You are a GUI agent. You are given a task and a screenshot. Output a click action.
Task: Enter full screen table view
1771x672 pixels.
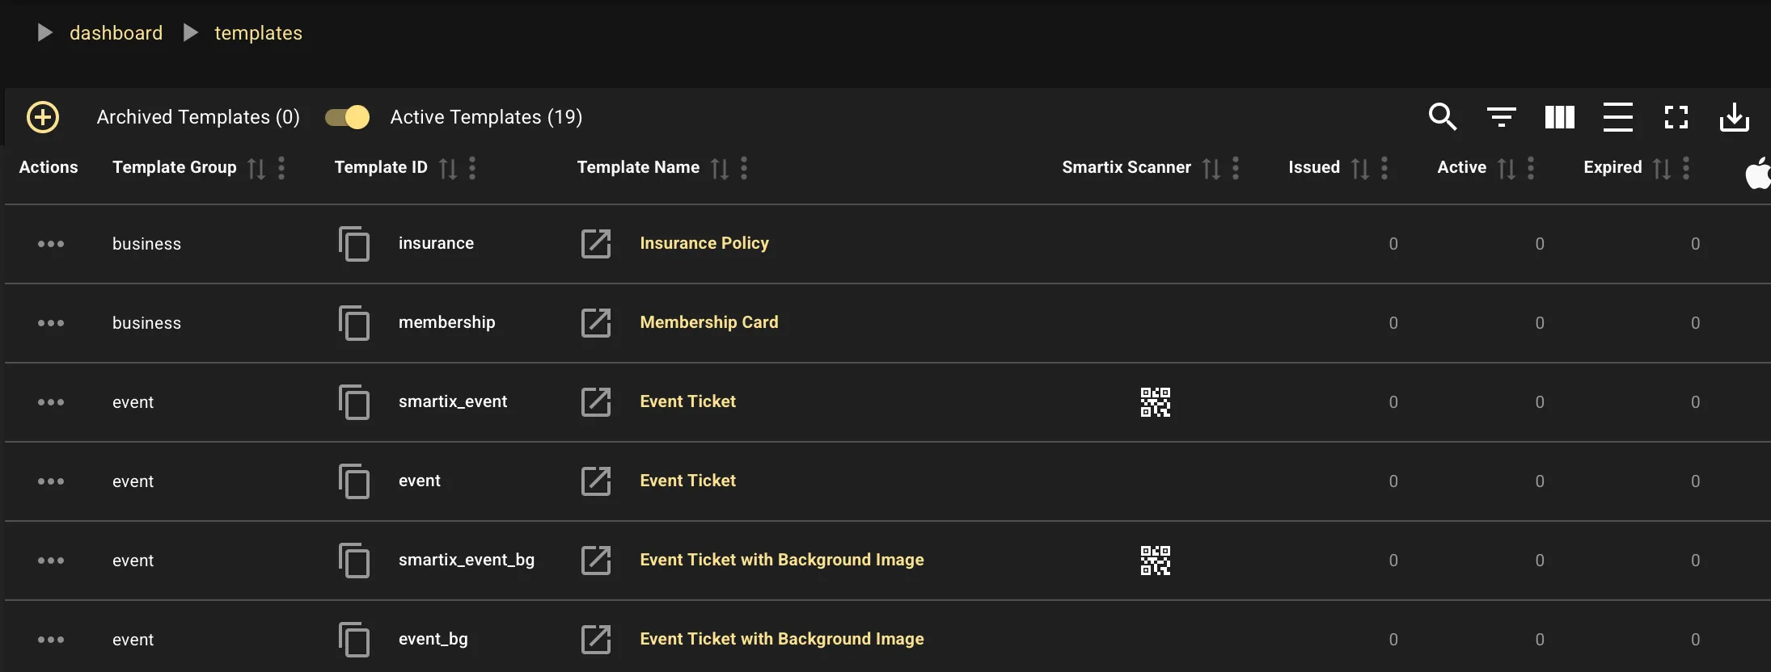[x=1676, y=117]
